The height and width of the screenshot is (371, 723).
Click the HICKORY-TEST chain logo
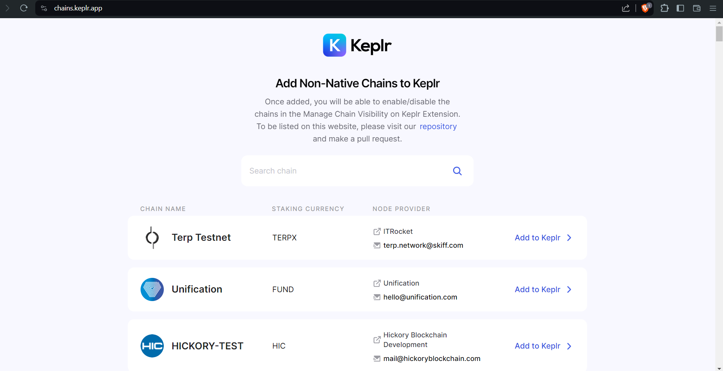(x=152, y=346)
